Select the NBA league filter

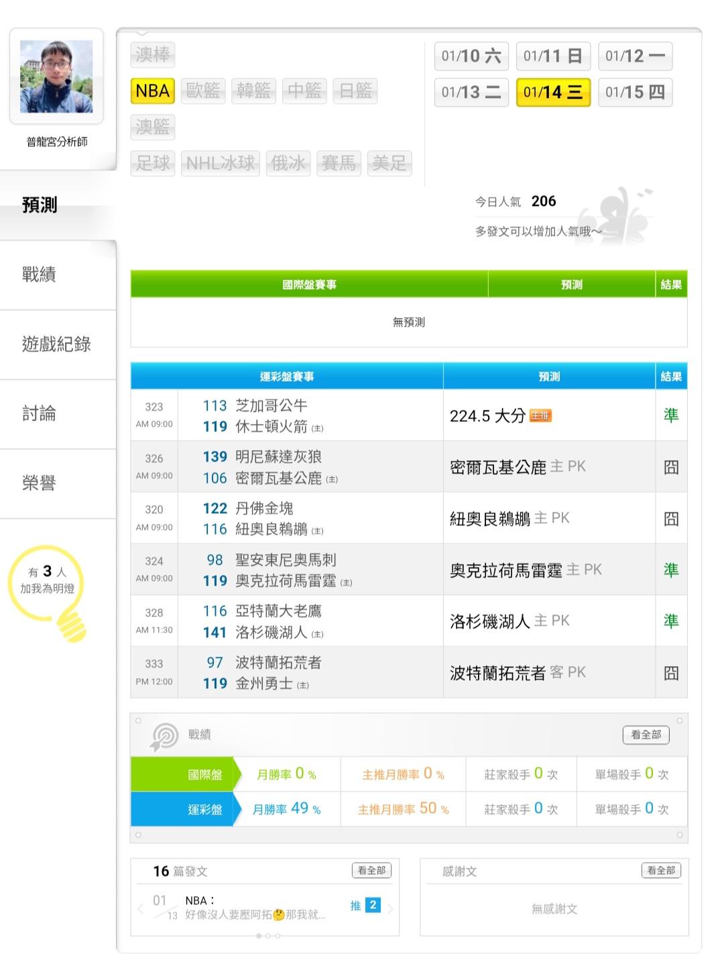(153, 91)
